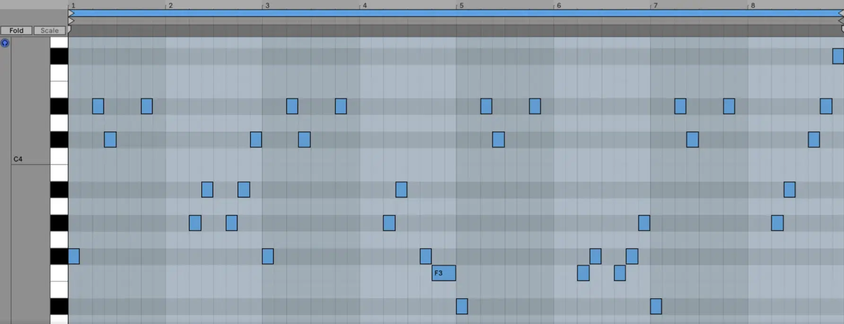
Task: Play the A3 white piano key
Action: click(59, 206)
